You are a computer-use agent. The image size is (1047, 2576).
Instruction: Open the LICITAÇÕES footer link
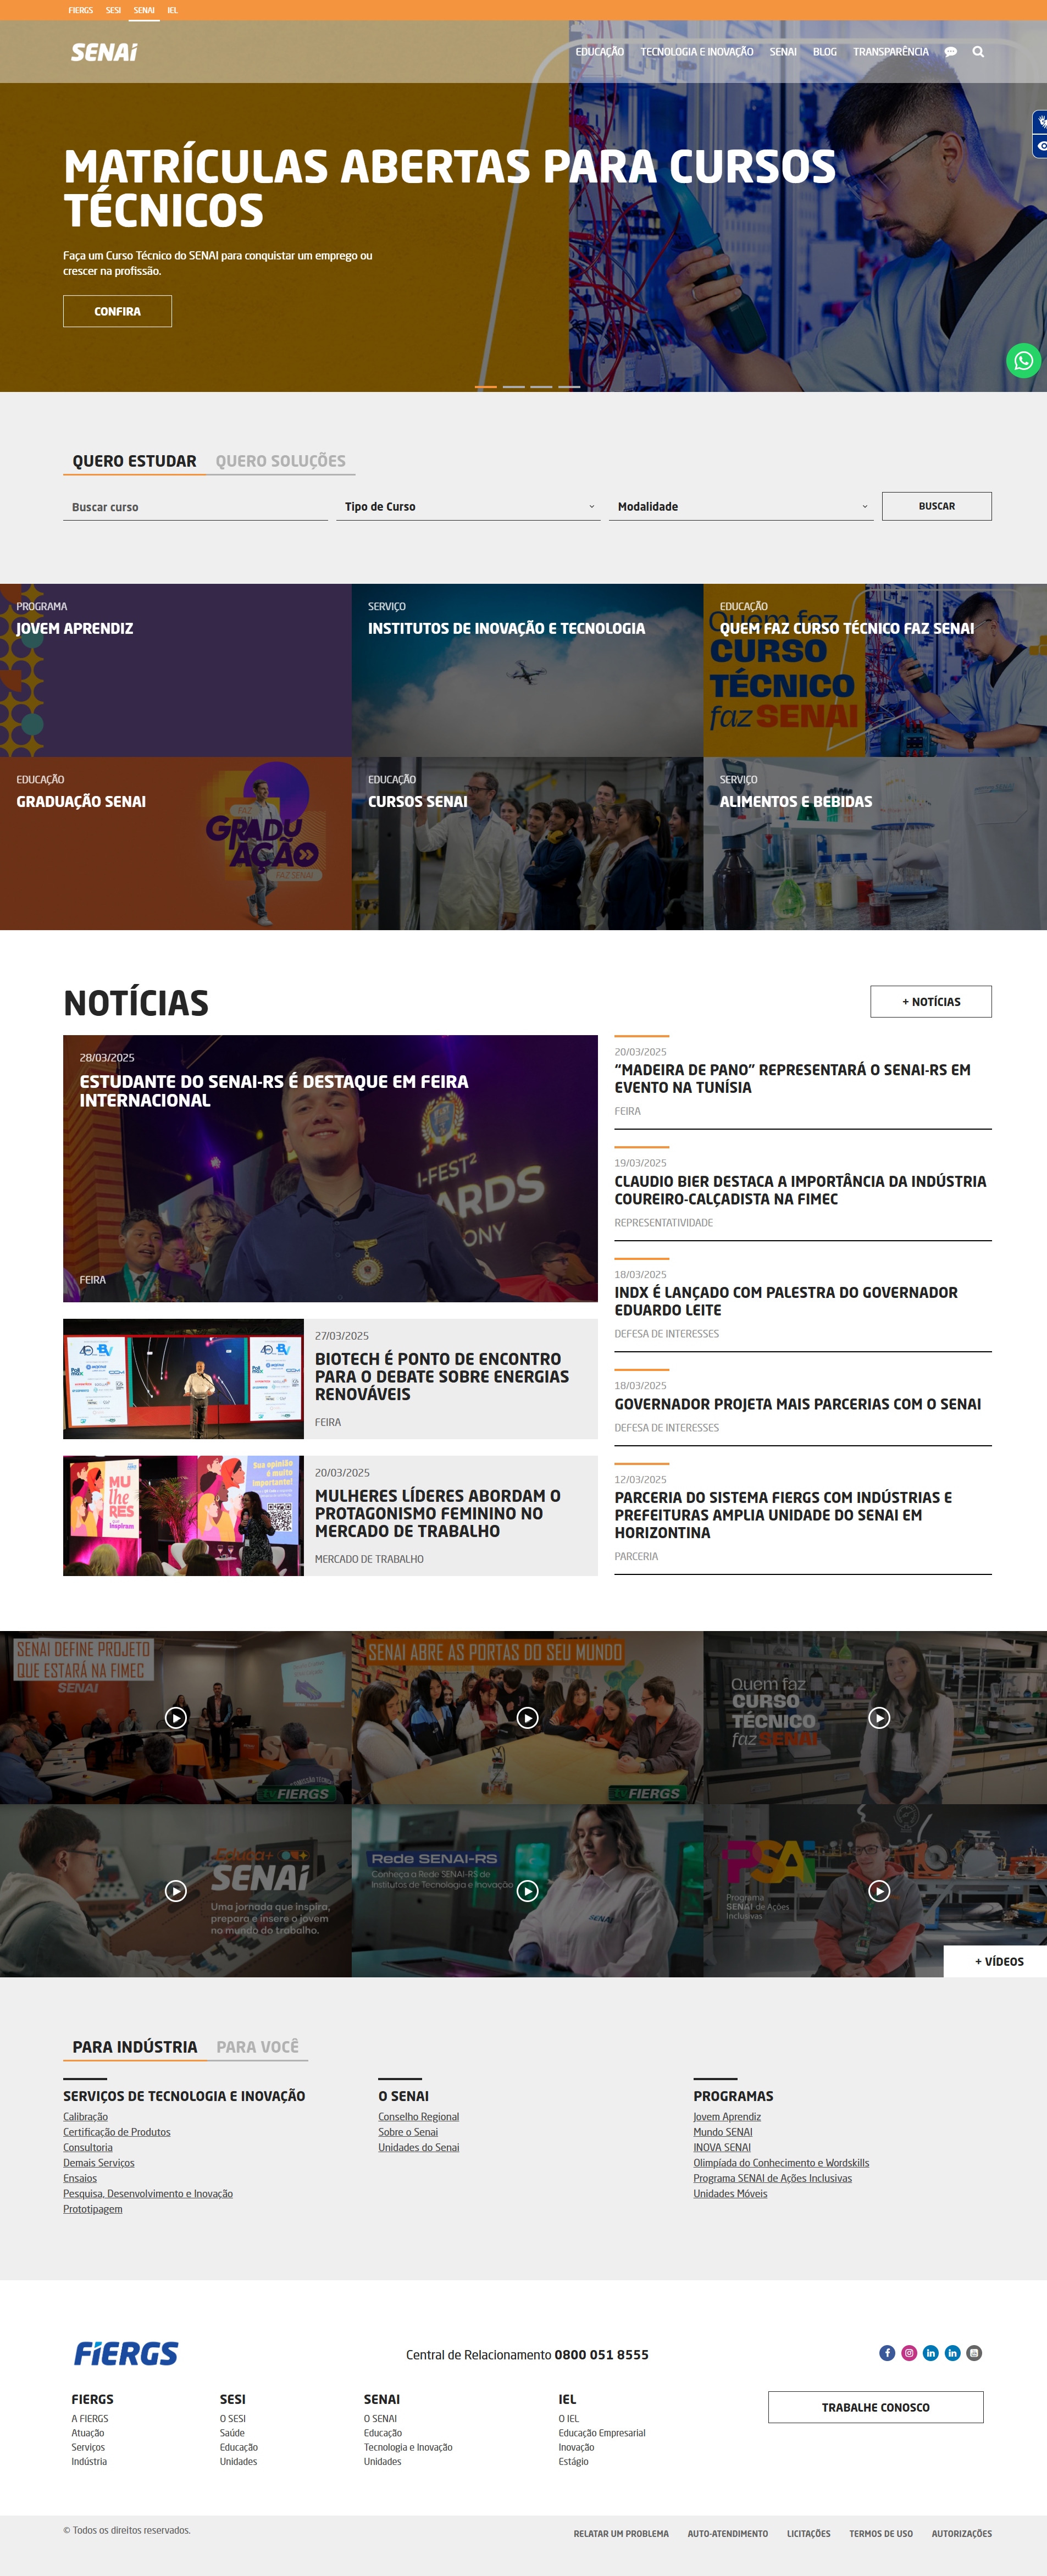808,2534
